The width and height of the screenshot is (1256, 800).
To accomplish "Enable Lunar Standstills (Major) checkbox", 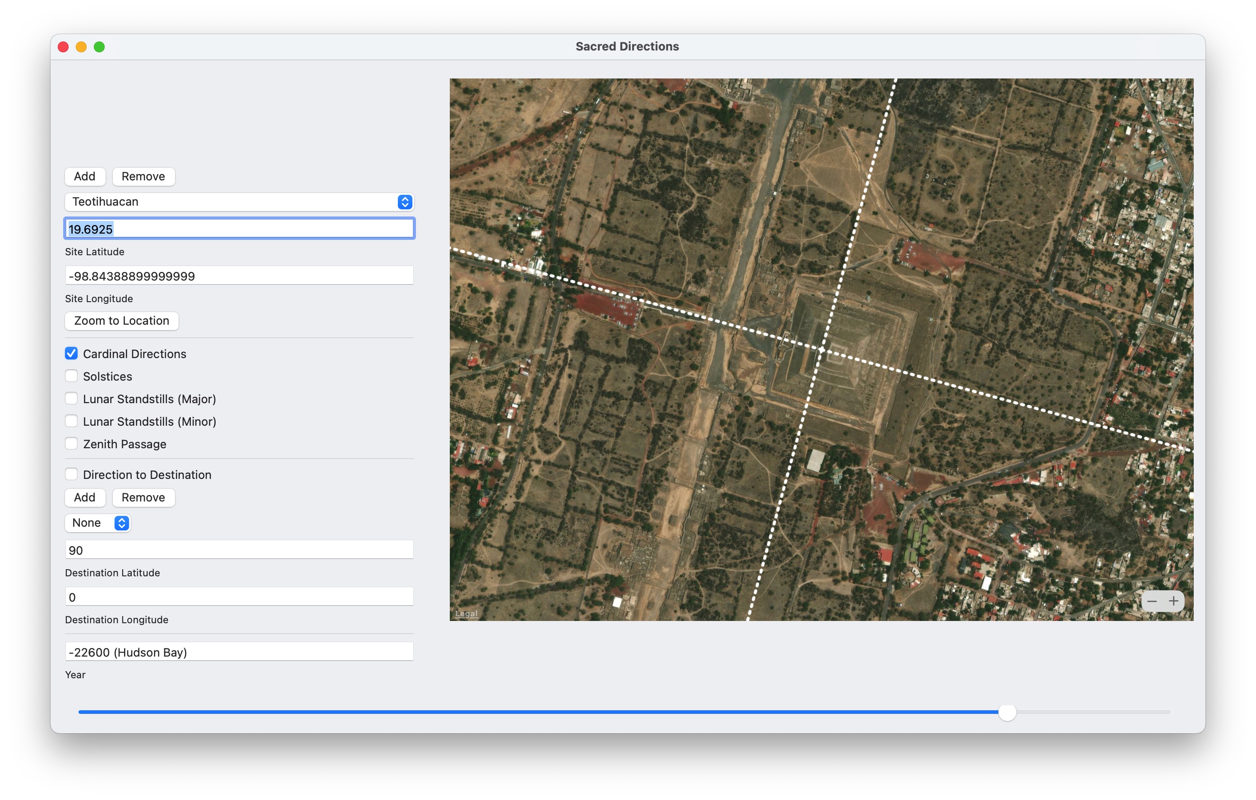I will [x=71, y=399].
